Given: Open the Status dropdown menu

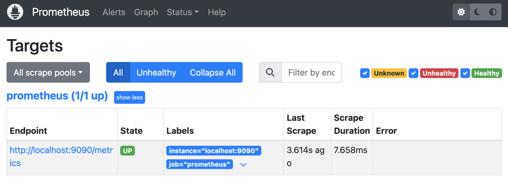Looking at the screenshot, I should (x=183, y=12).
